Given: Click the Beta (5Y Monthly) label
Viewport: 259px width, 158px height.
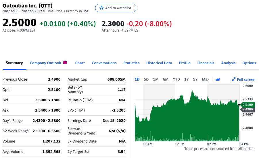Looking at the screenshot, I should tap(75, 90).
